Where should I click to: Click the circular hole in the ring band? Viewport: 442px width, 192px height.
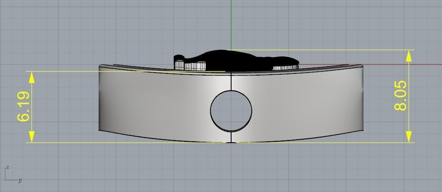point(231,111)
